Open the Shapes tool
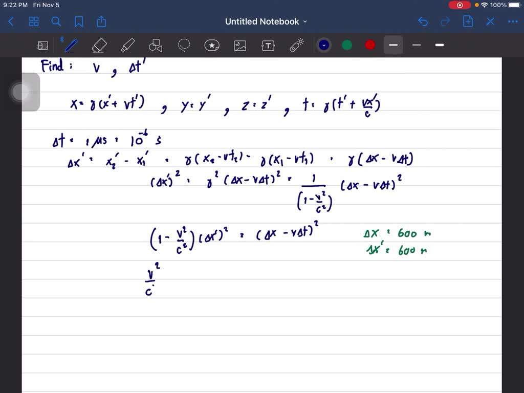This screenshot has width=524, height=393. (x=155, y=45)
